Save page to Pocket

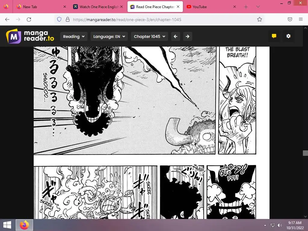(290, 19)
